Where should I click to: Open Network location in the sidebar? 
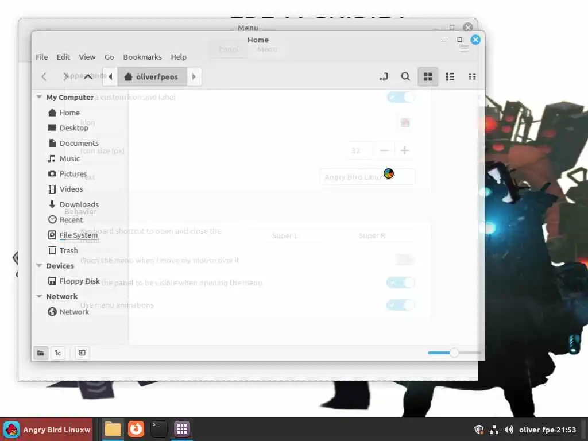68,312
